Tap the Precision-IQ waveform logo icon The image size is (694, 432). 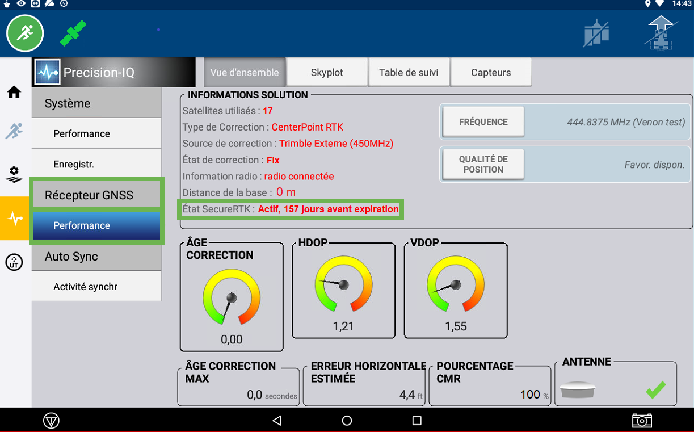[x=47, y=72]
